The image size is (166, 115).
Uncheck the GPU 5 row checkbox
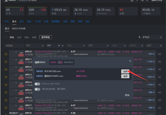click(6, 93)
